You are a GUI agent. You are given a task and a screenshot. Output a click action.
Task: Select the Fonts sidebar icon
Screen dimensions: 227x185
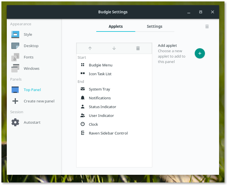pos(15,57)
